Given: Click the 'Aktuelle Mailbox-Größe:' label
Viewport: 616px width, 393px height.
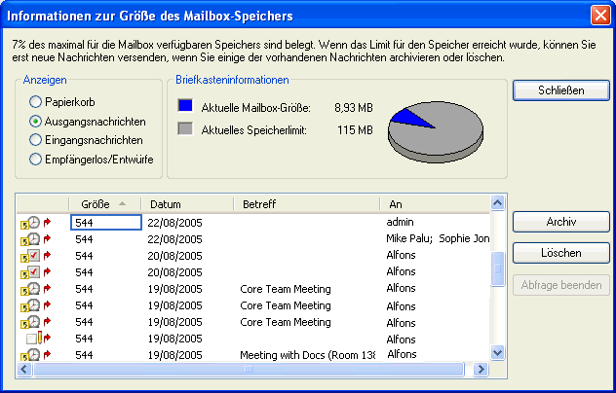Looking at the screenshot, I should pyautogui.click(x=255, y=108).
